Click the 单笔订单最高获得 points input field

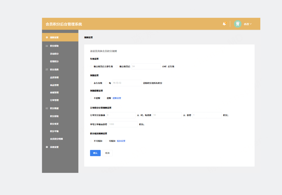[x=123, y=124]
